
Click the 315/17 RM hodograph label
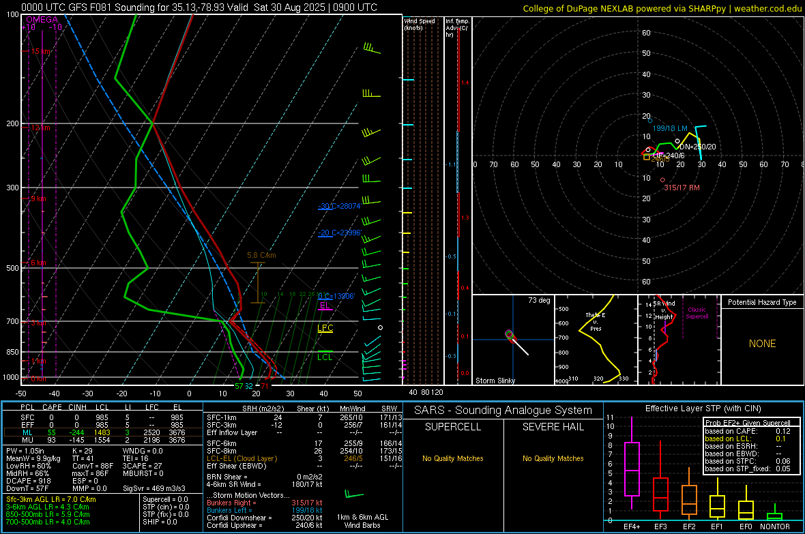tap(682, 188)
